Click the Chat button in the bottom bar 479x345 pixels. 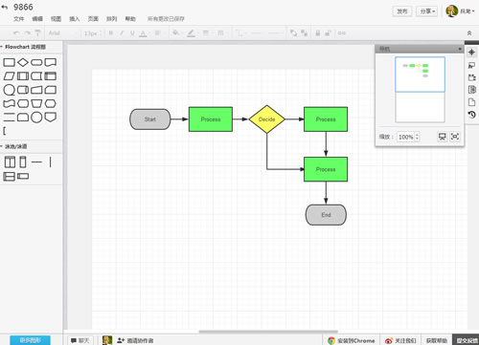[80, 340]
